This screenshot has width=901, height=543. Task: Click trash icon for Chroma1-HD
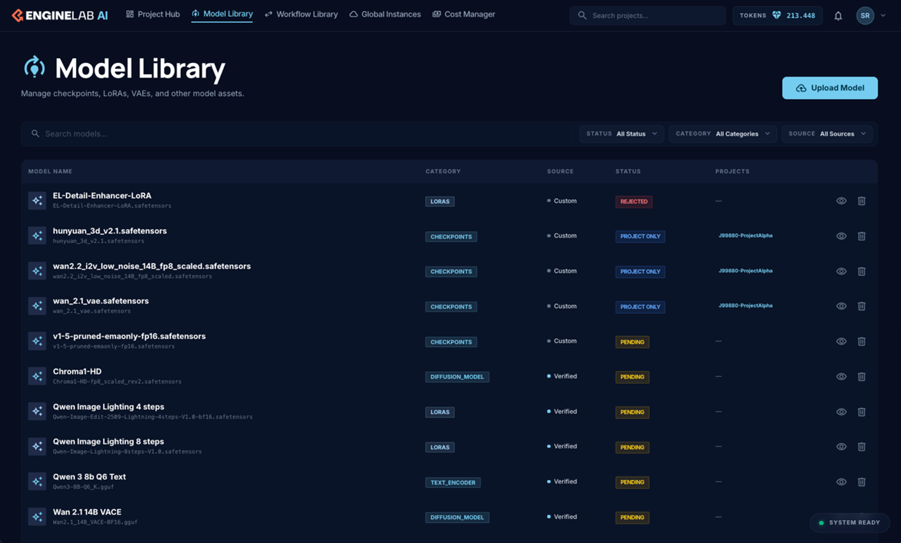pyautogui.click(x=861, y=377)
